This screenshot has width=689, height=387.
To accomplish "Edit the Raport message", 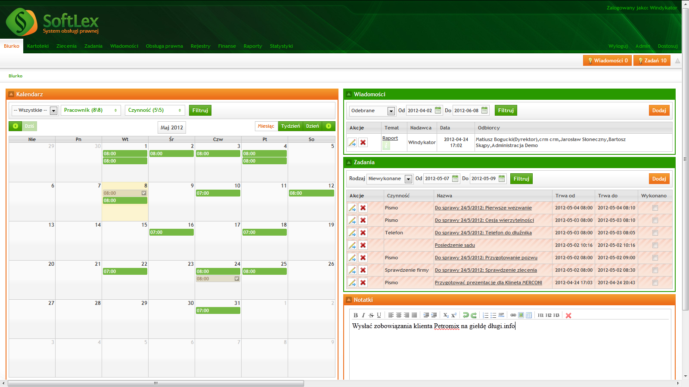I will coord(352,142).
